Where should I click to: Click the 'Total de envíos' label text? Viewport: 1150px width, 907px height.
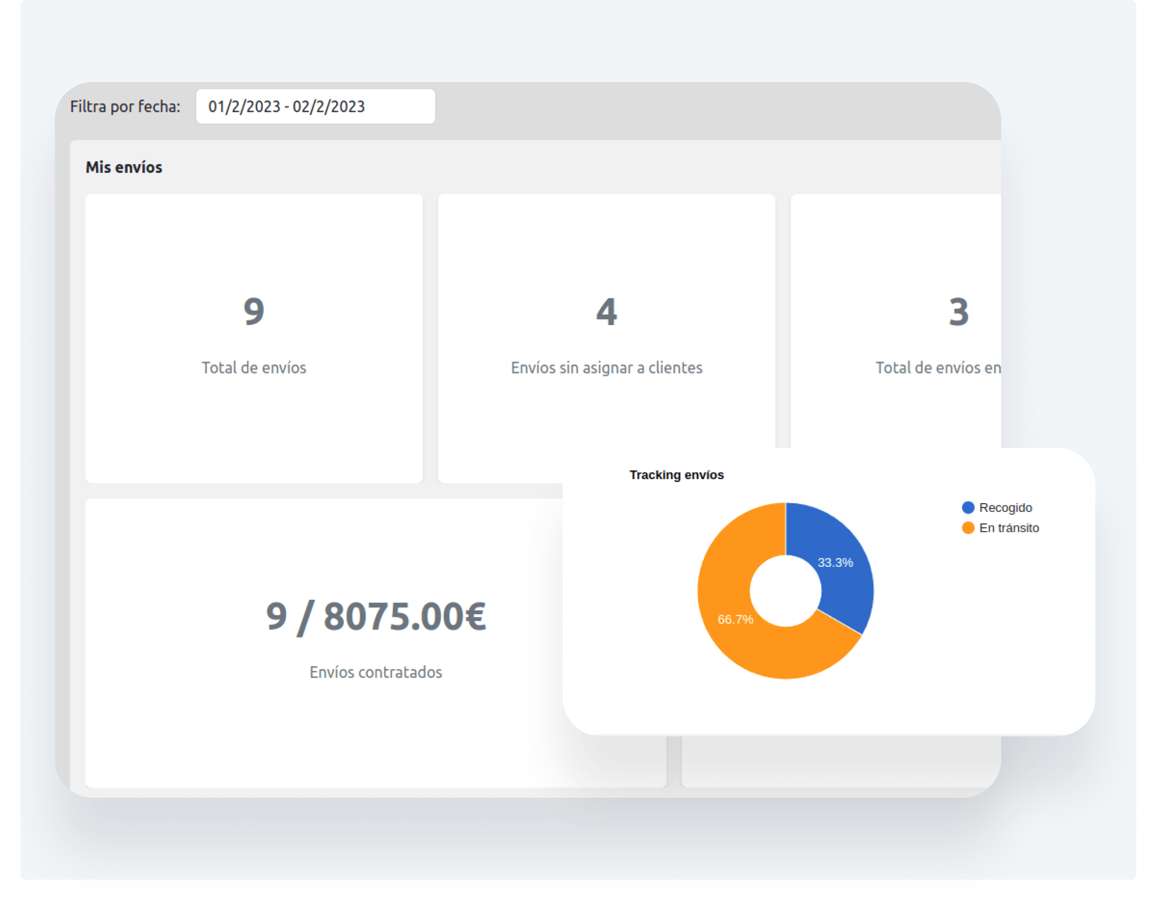coord(254,367)
